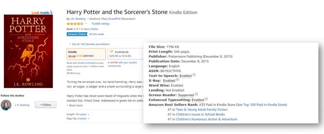This screenshot has height=134, width=324.
Task: Open the Enhanced Typesetting info popup icon
Action: point(206,99)
